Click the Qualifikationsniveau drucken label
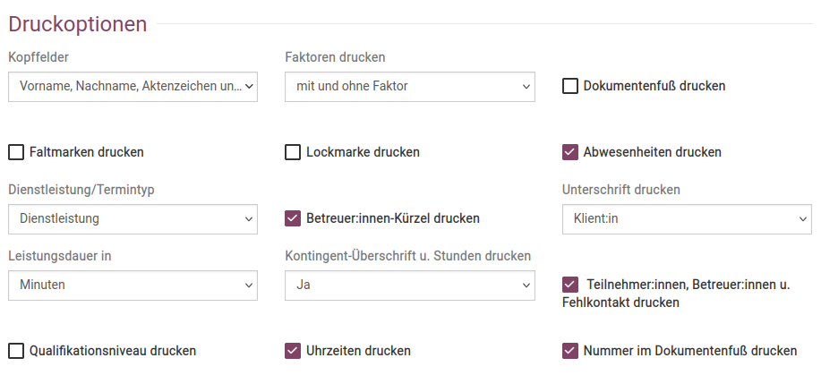 (113, 351)
